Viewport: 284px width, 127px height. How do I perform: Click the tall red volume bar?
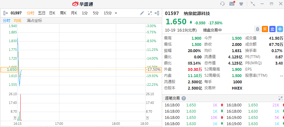21,107
